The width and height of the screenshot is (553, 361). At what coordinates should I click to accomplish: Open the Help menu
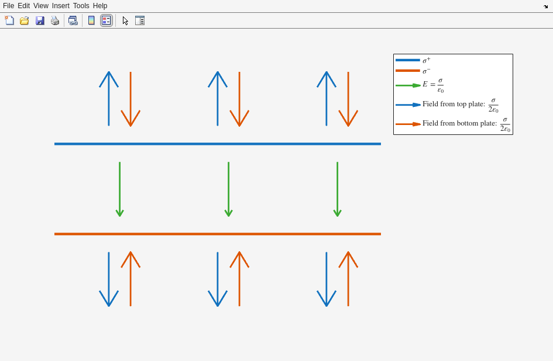click(100, 6)
